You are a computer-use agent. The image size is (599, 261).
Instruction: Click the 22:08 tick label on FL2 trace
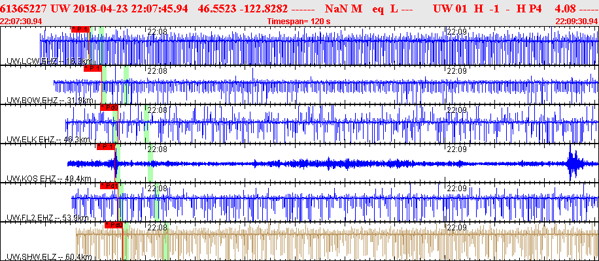pyautogui.click(x=158, y=188)
